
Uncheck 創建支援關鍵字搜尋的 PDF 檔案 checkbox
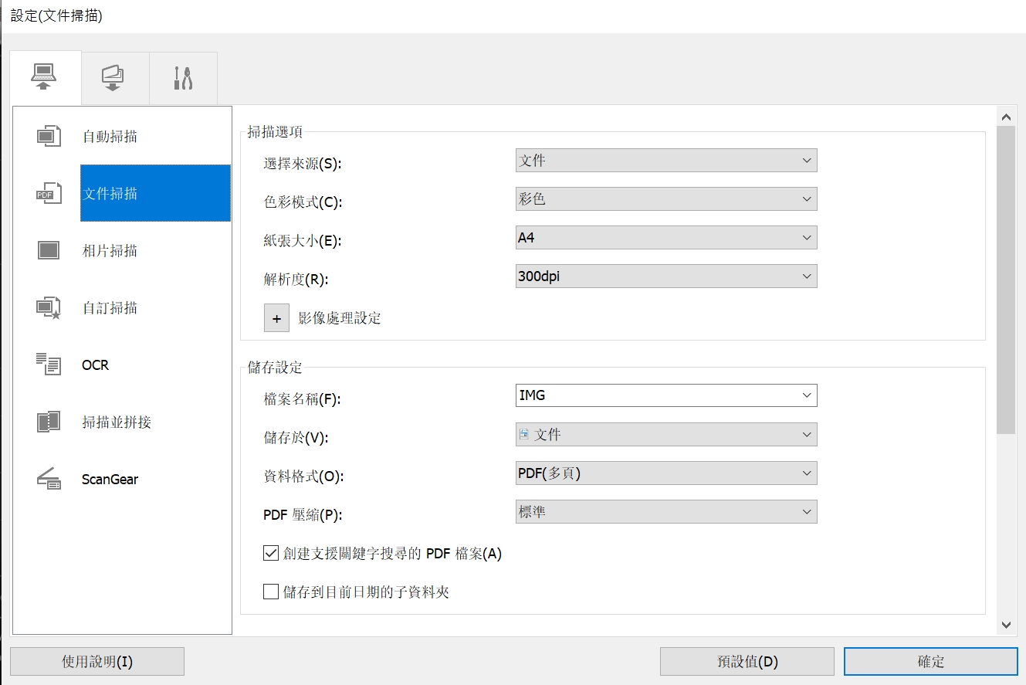tap(271, 553)
